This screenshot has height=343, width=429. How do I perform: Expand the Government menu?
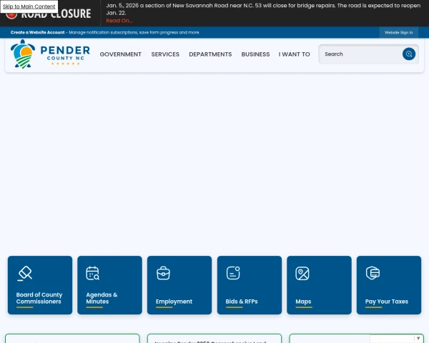tap(120, 54)
